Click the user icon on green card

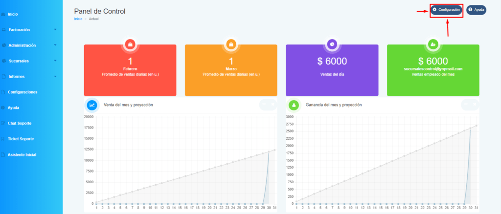[x=433, y=44]
